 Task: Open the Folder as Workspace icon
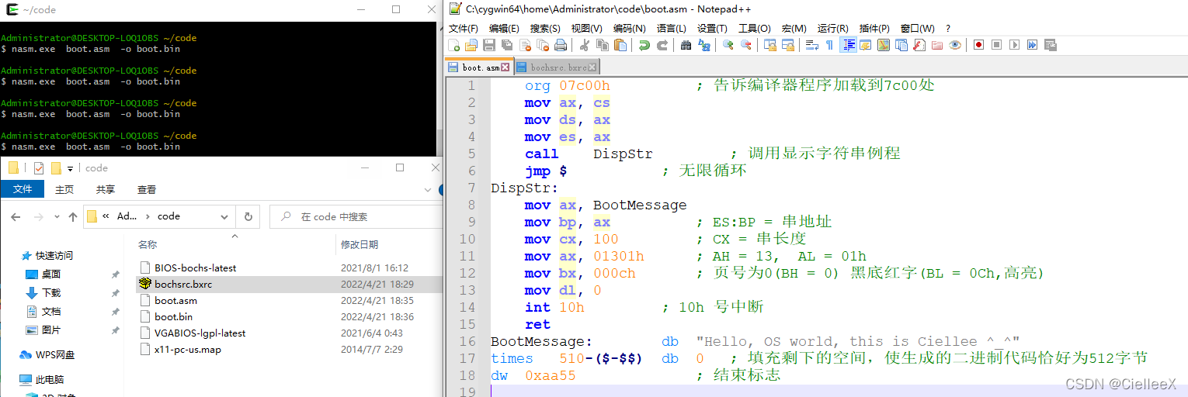pyautogui.click(x=937, y=45)
